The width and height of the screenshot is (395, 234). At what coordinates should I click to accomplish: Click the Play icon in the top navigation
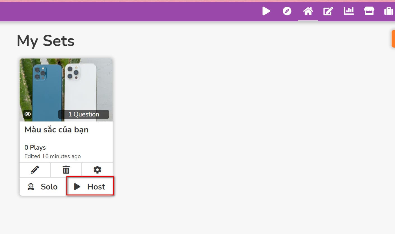click(266, 11)
